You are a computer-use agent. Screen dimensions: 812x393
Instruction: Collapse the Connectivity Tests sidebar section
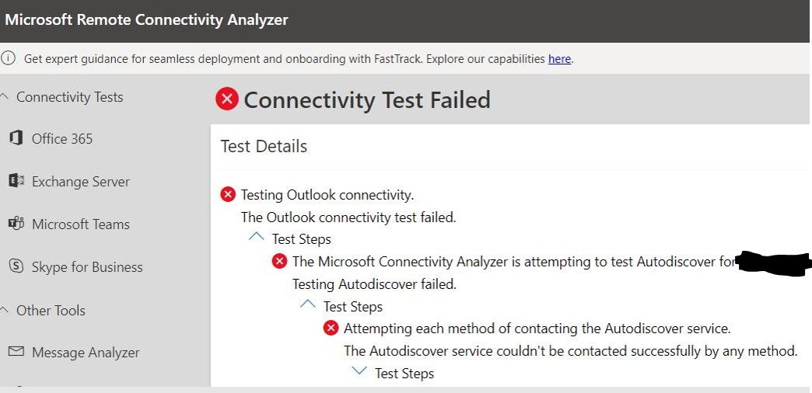click(5, 97)
